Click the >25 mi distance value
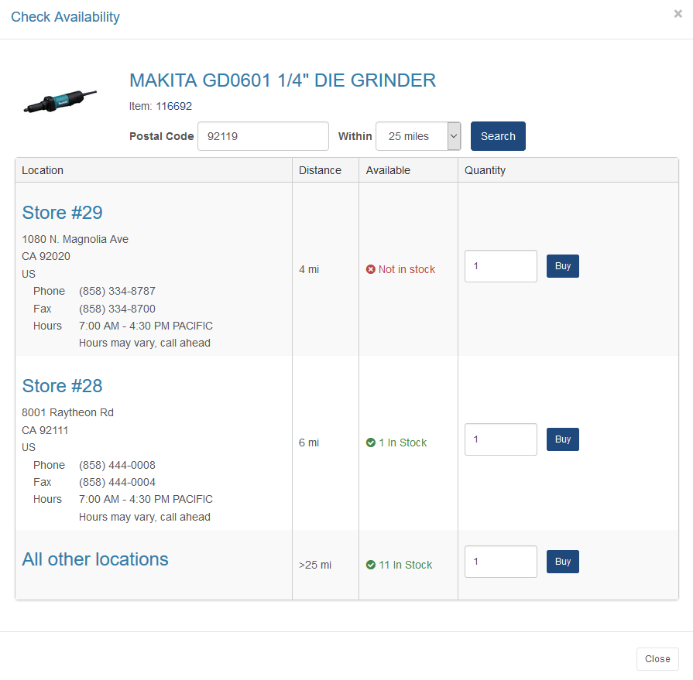This screenshot has height=680, width=693. [x=315, y=565]
